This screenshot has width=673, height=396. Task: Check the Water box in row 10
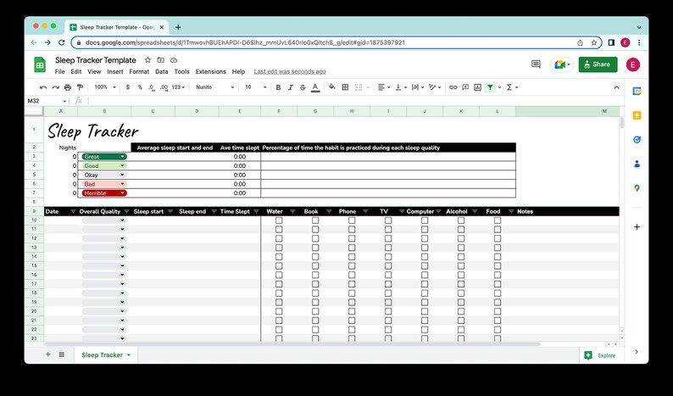279,220
